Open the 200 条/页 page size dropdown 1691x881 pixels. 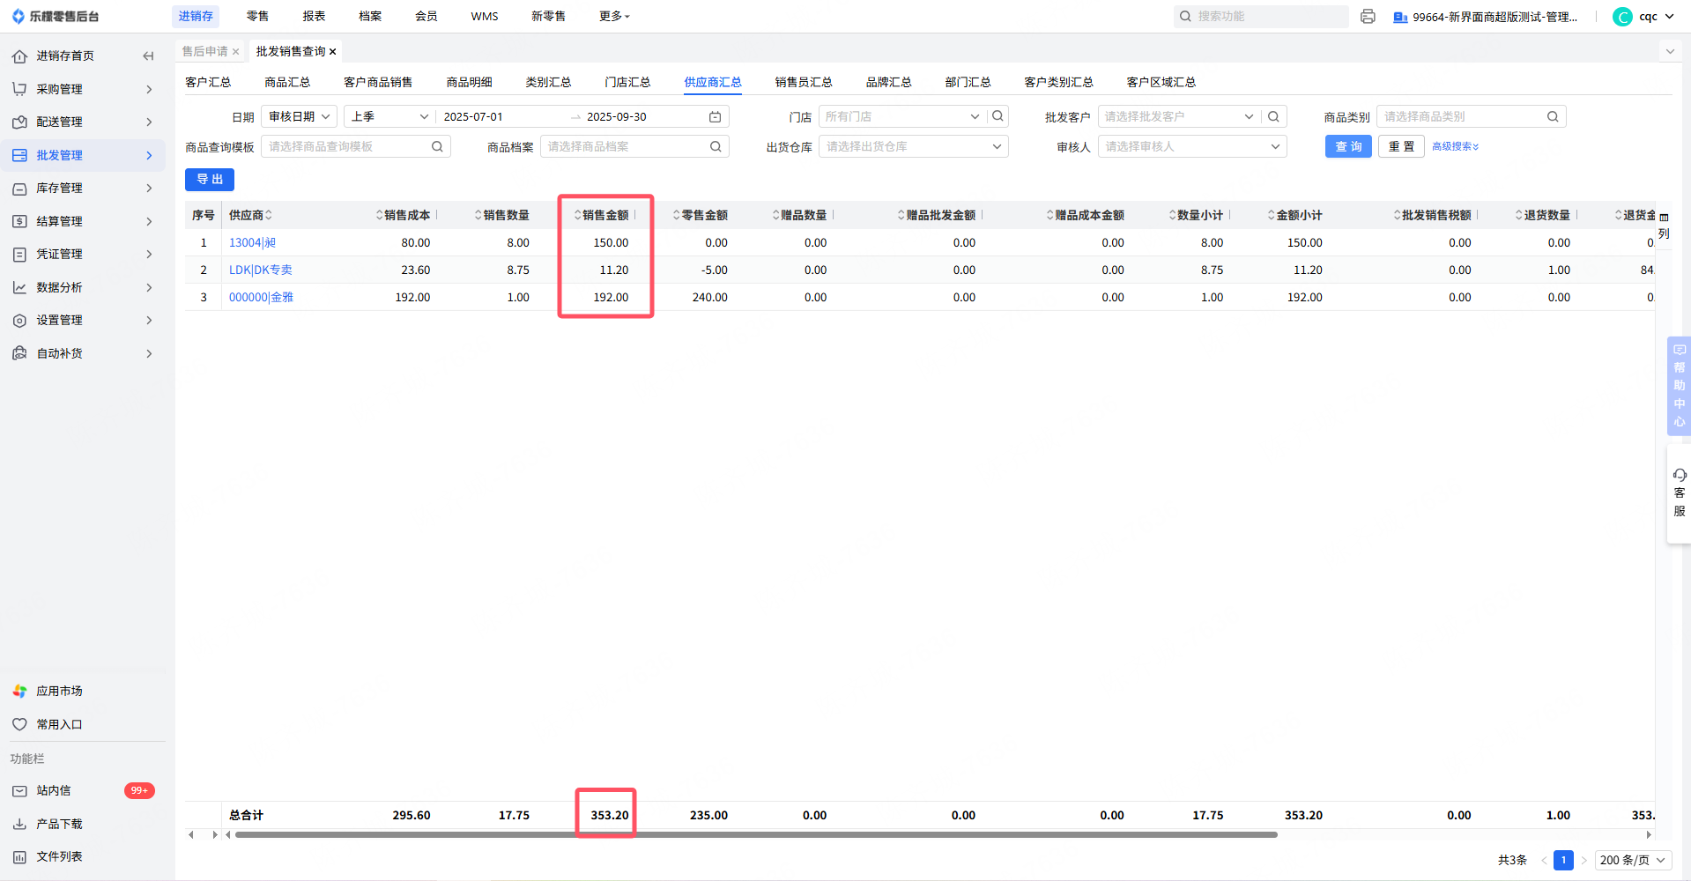1633,860
